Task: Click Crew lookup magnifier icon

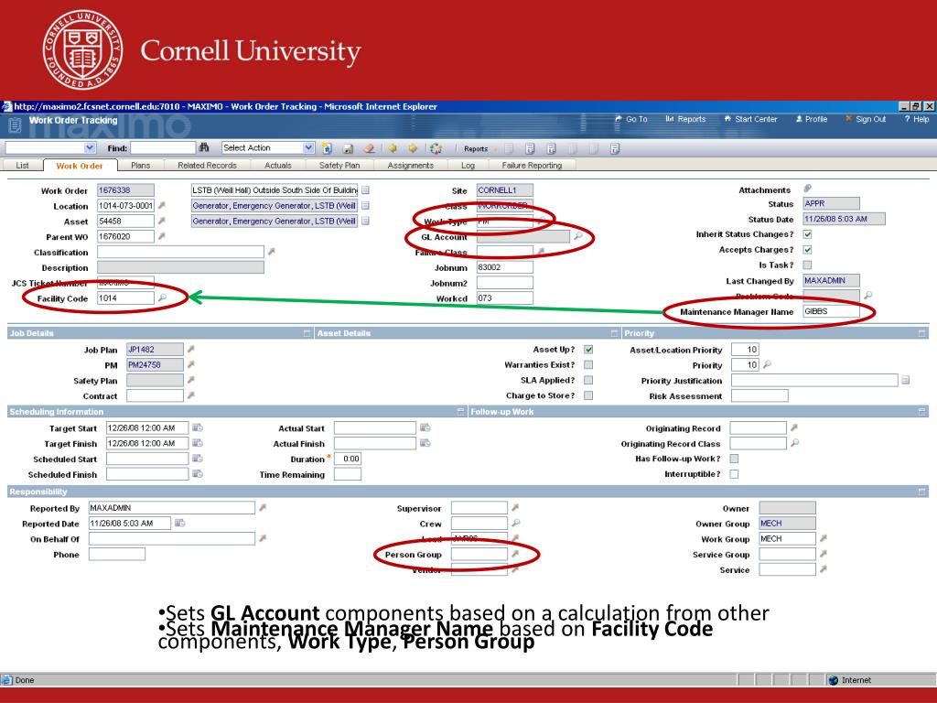Action: click(516, 523)
